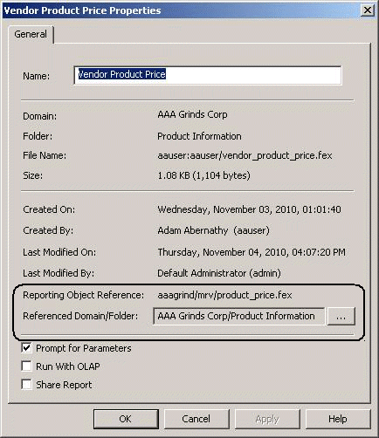Click the File Name value text
Image resolution: width=379 pixels, height=438 pixels.
click(x=245, y=155)
